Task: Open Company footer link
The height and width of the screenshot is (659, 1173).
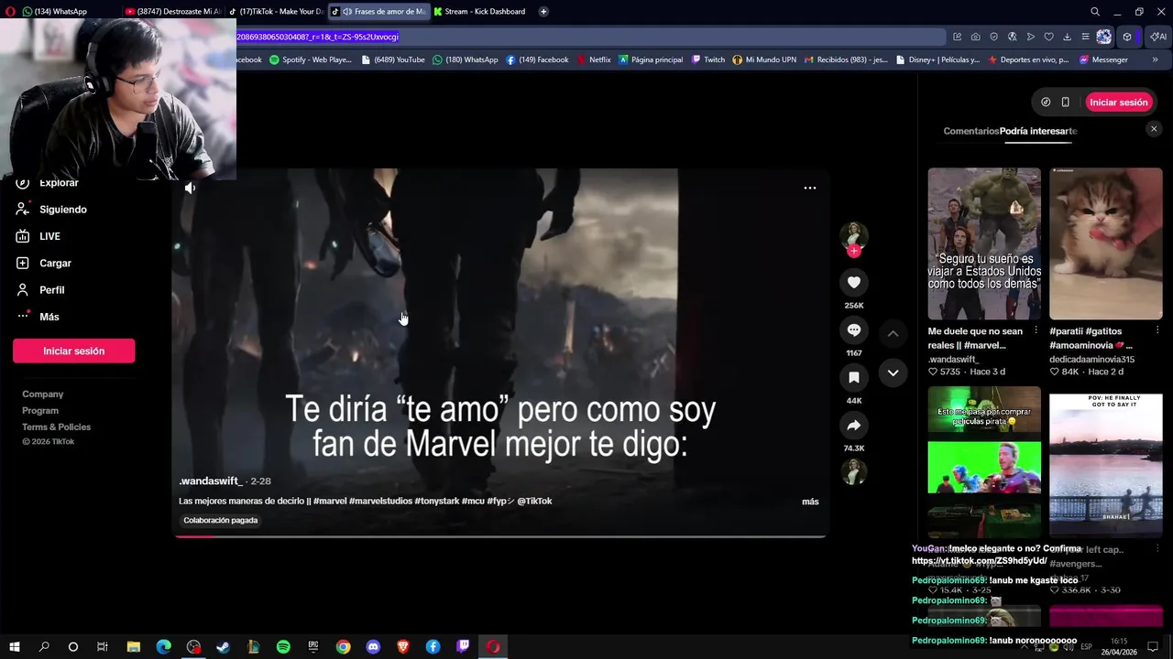Action: pos(43,394)
